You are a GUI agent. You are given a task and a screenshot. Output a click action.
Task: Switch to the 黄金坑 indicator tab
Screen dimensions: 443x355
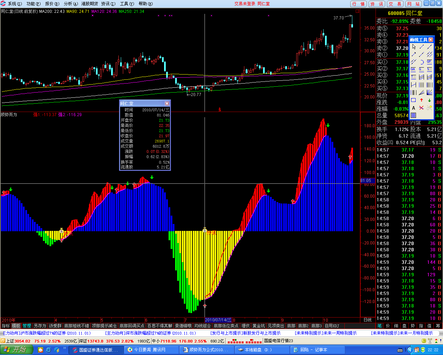point(258,326)
